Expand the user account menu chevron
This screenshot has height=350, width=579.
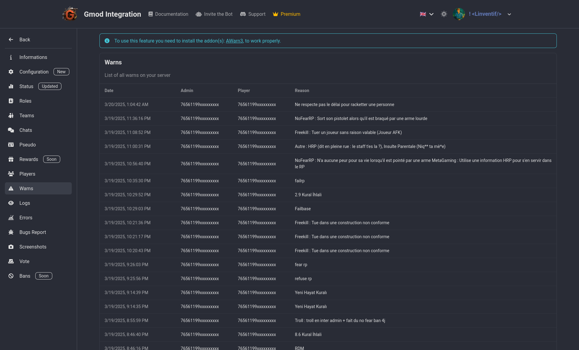509,14
